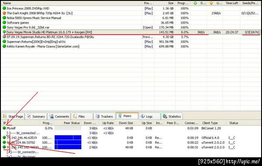Click the 0:01:09 connection time value
The width and height of the screenshot is (262, 166).
pos(193,128)
